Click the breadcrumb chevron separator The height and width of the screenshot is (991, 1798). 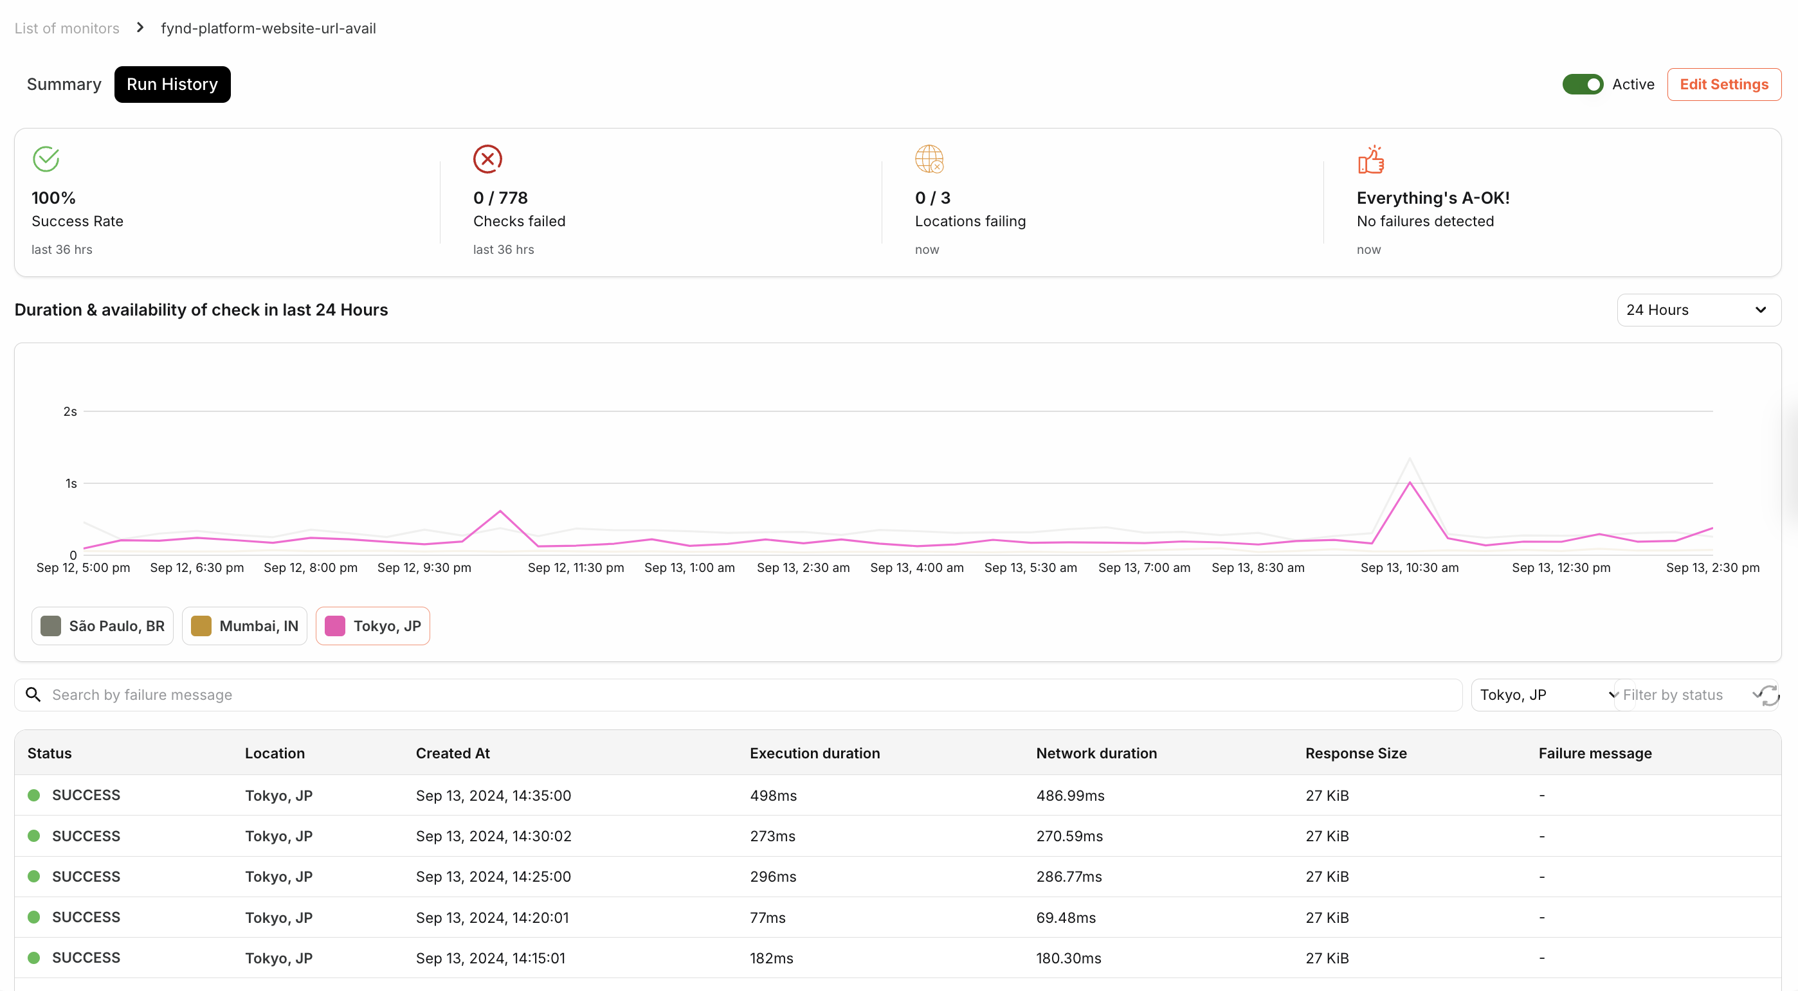[140, 28]
